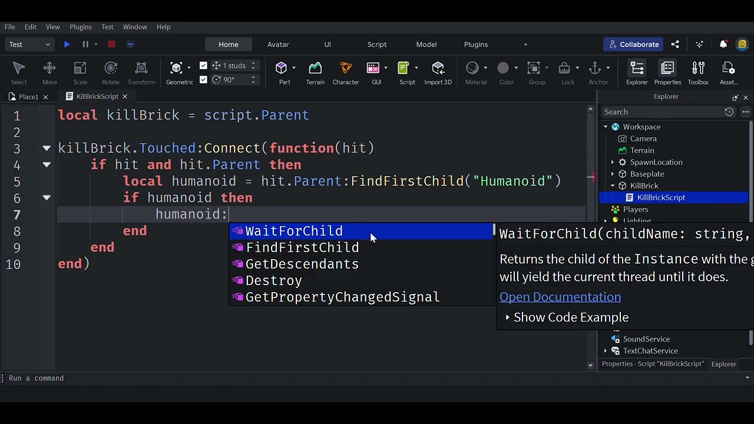Open Part dropdown arrow
The width and height of the screenshot is (754, 424).
[293, 68]
